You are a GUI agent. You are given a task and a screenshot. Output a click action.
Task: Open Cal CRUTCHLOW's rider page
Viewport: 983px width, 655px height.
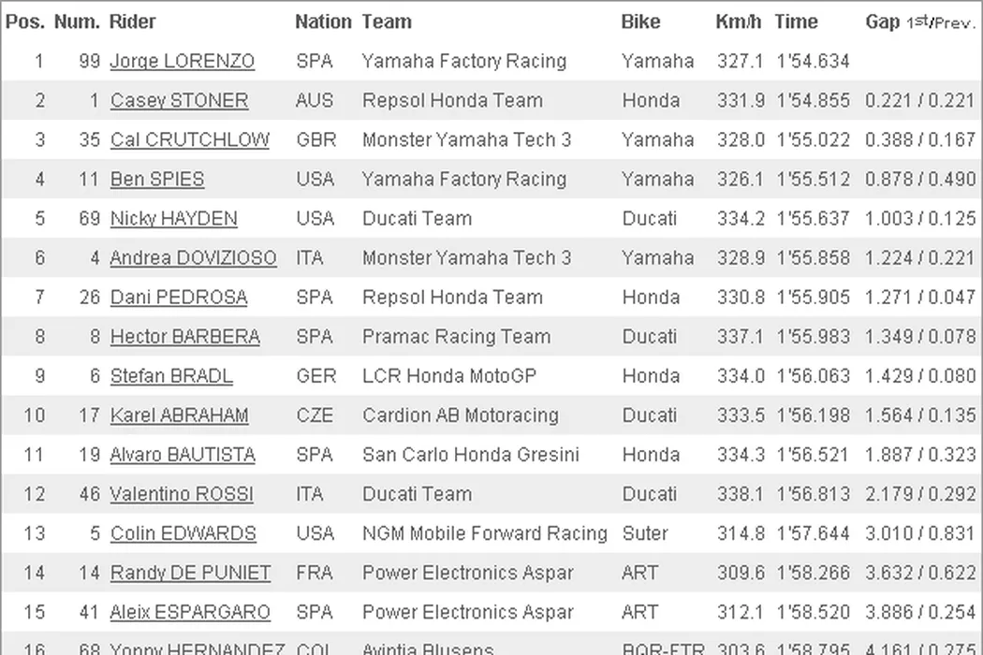point(189,140)
